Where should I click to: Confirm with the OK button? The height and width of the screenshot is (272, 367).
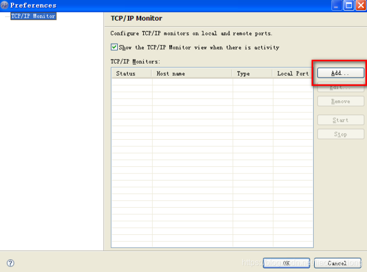pos(287,263)
